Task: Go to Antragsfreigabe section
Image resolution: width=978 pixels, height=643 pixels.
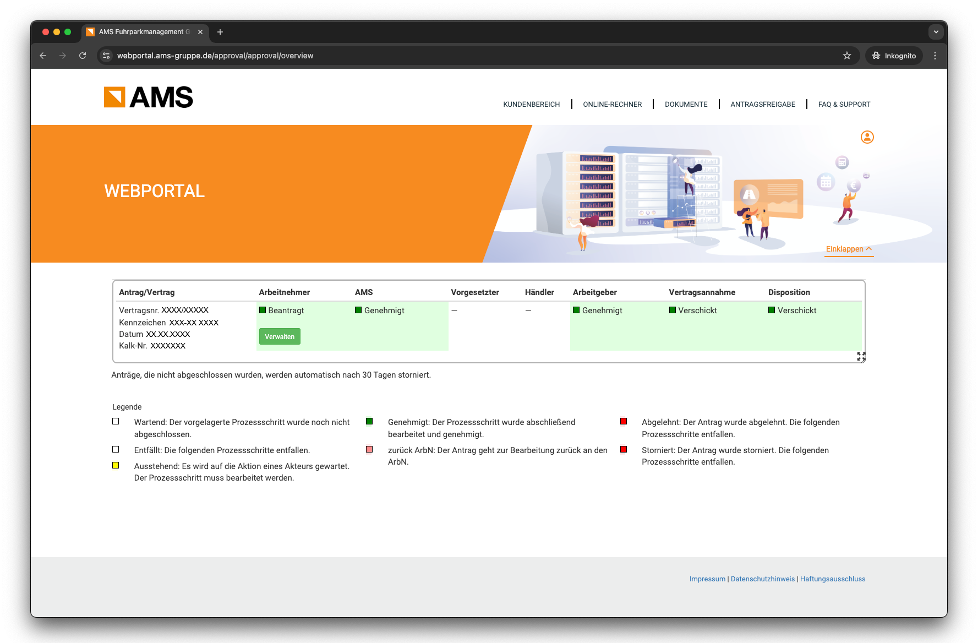Action: [x=762, y=105]
